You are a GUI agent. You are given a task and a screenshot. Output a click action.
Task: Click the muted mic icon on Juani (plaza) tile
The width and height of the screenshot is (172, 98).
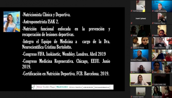(x=131, y=23)
